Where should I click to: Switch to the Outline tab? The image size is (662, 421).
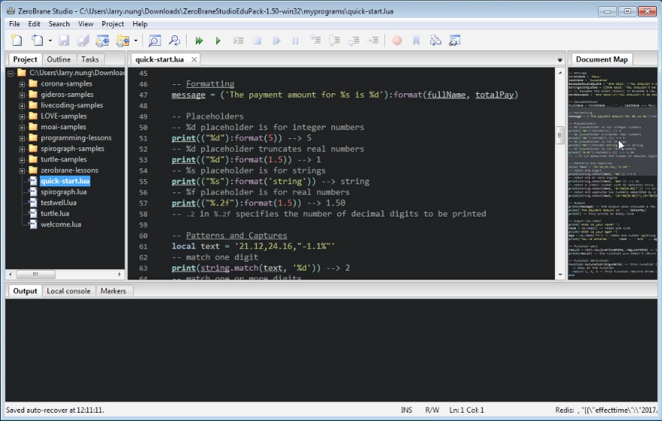[x=59, y=59]
